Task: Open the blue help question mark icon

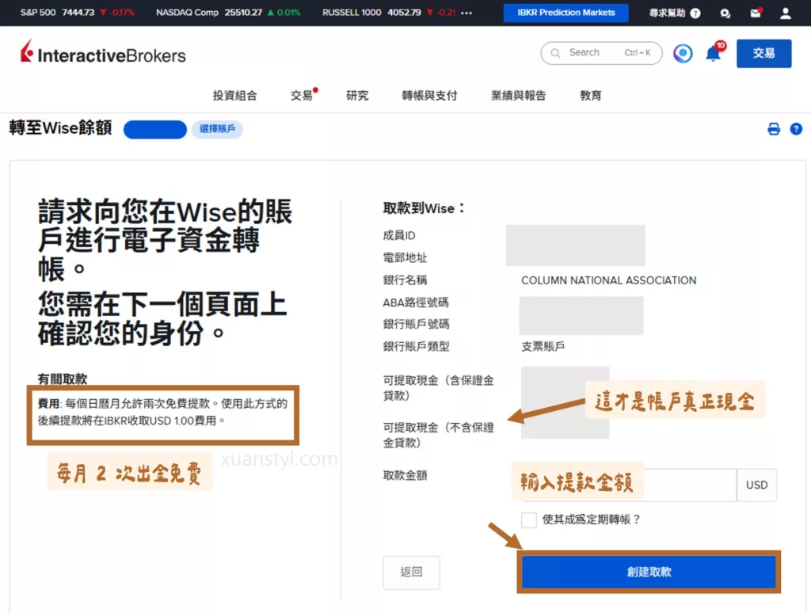Action: 796,129
